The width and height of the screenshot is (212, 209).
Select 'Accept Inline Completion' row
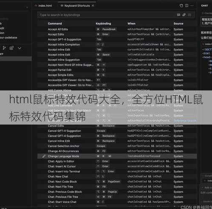pyautogui.click(x=117, y=44)
